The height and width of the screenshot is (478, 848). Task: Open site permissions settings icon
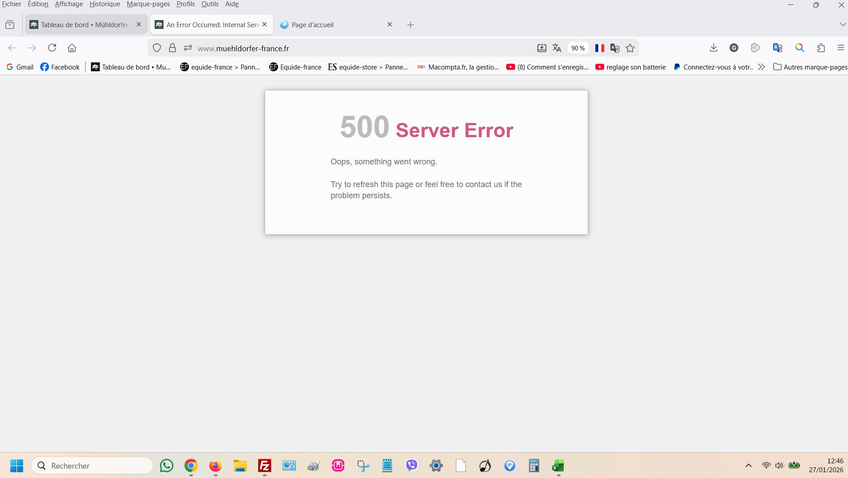point(188,48)
